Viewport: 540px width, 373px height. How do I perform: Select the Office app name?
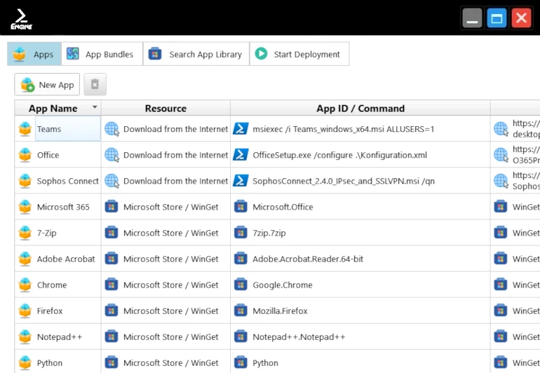coord(48,155)
